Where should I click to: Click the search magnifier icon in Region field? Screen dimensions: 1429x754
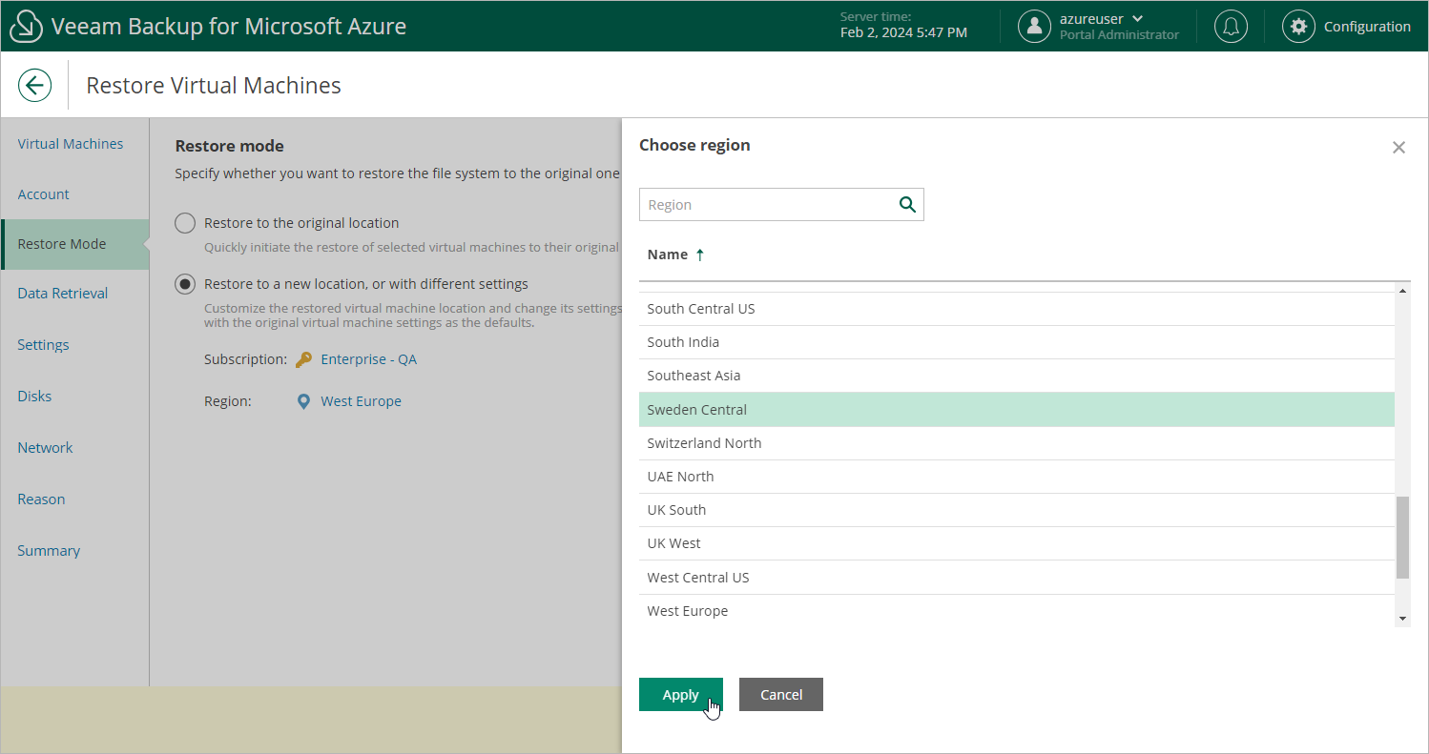tap(907, 204)
